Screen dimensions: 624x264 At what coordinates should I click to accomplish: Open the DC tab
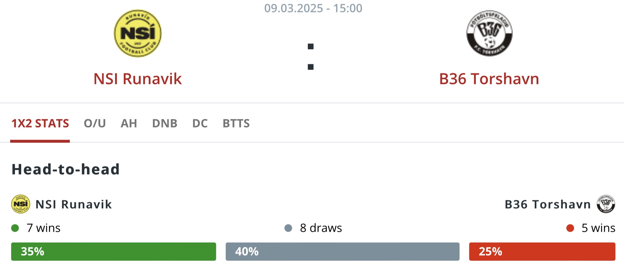click(200, 123)
